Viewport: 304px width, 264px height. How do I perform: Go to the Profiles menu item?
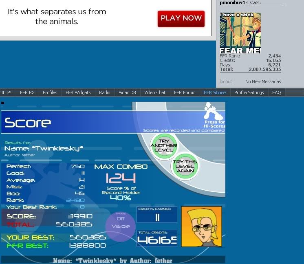click(x=50, y=92)
